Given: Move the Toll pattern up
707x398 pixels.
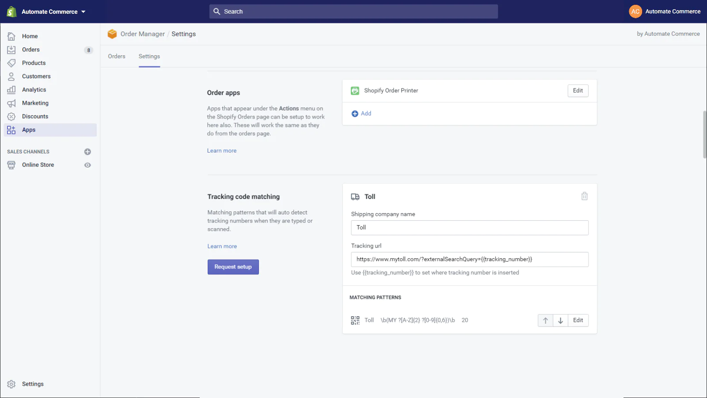Looking at the screenshot, I should click(x=545, y=320).
